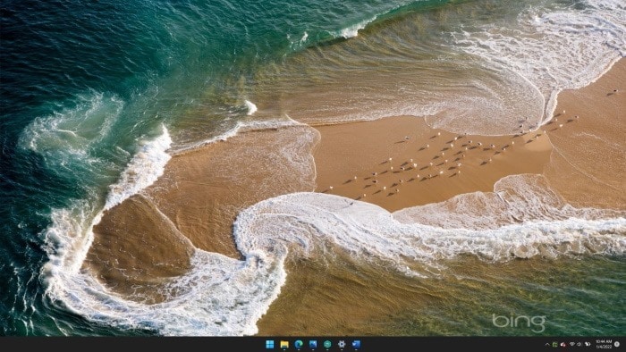The height and width of the screenshot is (352, 626).
Task: Open the Windows Start menu
Action: [270, 344]
